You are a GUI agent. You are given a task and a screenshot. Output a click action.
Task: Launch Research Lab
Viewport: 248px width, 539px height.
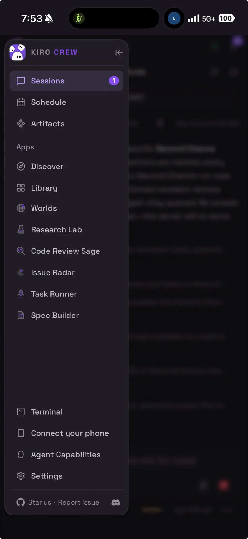[x=67, y=229]
